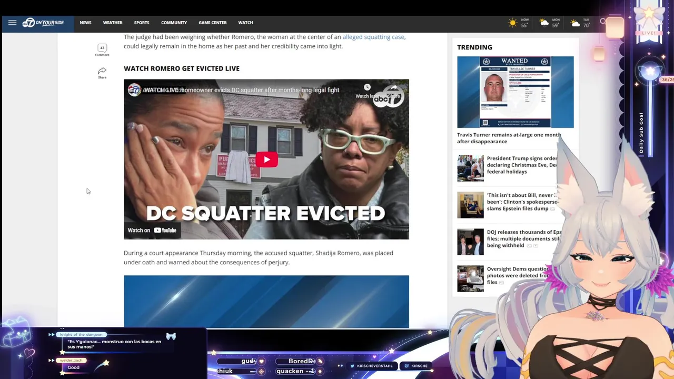This screenshot has height=379, width=674.
Task: Click the MON cloudy weather forecast icon
Action: click(x=544, y=23)
